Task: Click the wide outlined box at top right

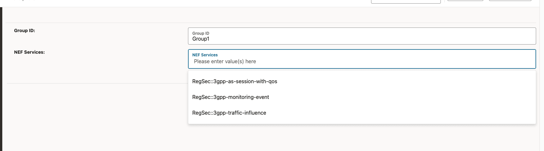Action: [x=406, y=2]
